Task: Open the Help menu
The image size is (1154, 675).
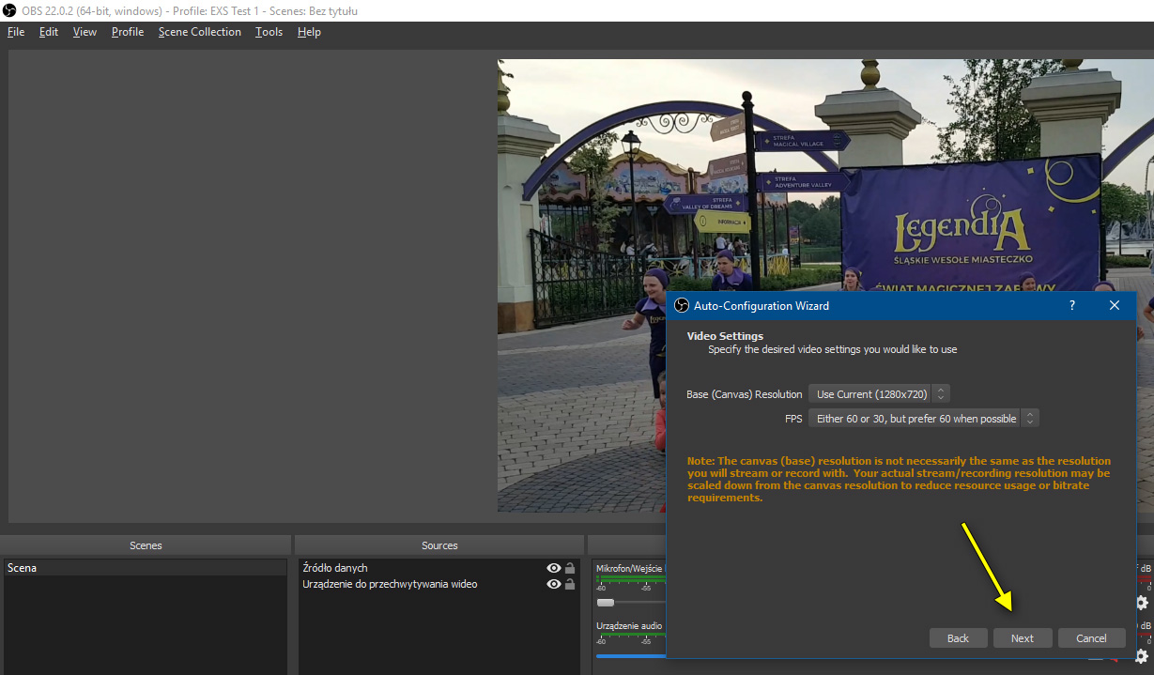Action: click(x=309, y=32)
